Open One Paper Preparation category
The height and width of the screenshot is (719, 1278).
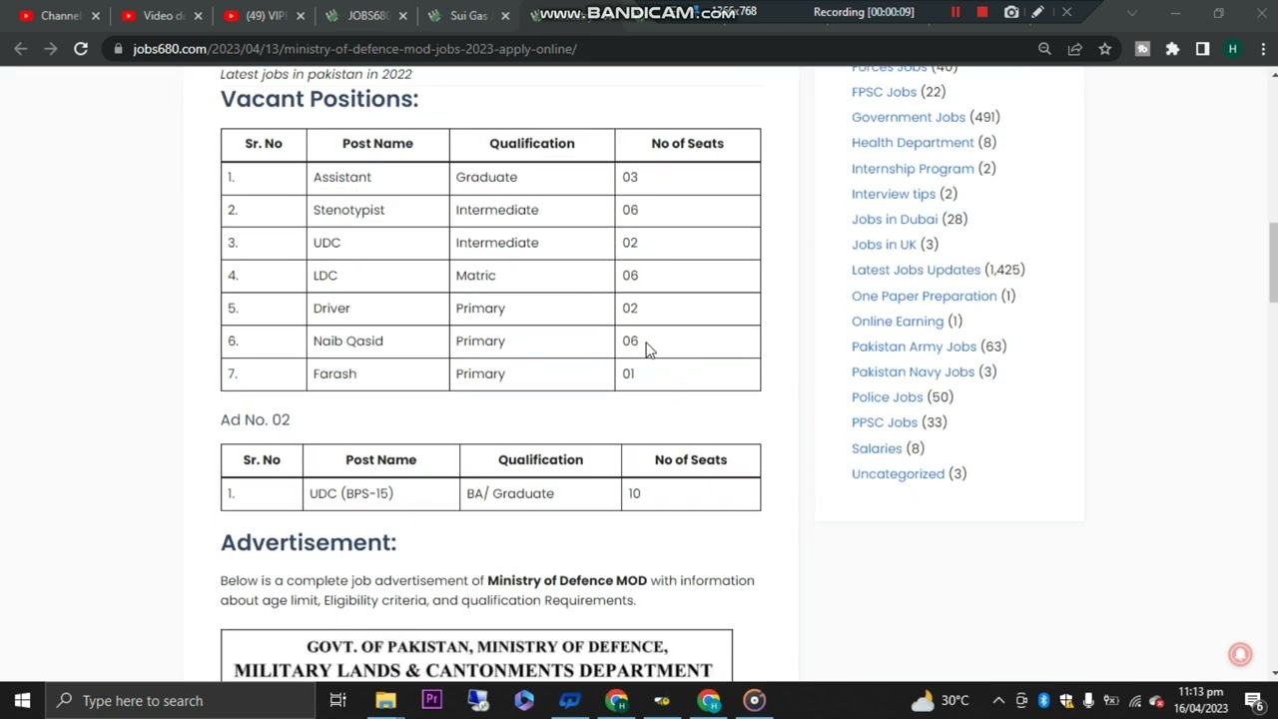924,296
